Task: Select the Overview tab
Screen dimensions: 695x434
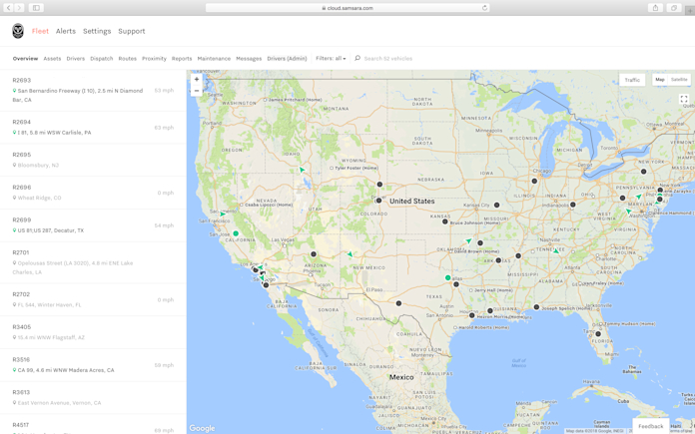Action: (25, 59)
